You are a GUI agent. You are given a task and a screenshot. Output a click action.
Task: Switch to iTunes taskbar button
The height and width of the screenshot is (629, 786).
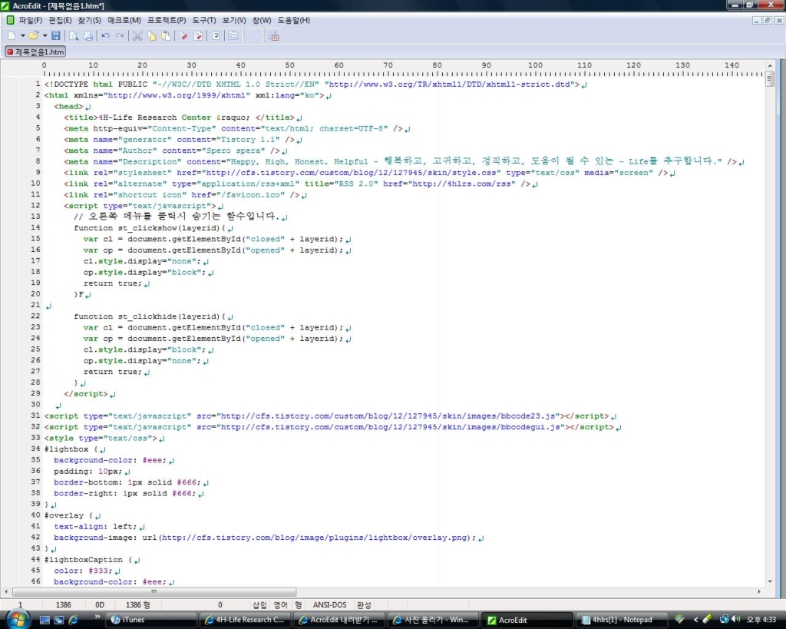[153, 620]
